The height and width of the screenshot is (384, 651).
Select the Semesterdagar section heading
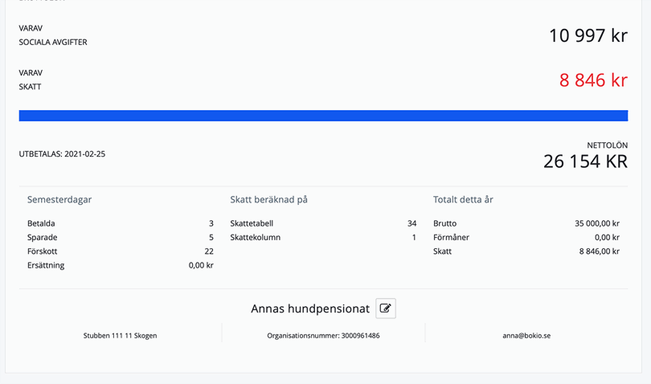pos(59,199)
